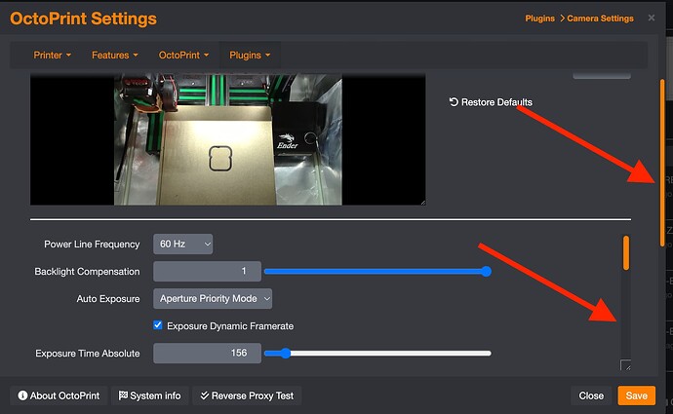The image size is (673, 414).
Task: Click the Backlight Compensation label
Action: tap(87, 272)
